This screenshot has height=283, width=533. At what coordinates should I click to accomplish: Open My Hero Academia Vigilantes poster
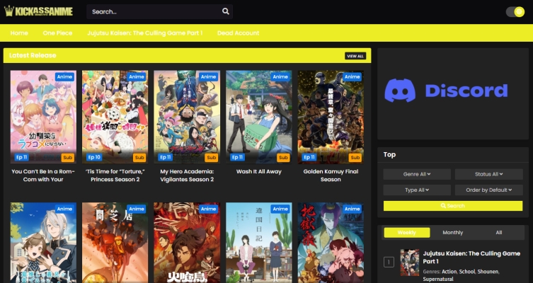pos(187,117)
